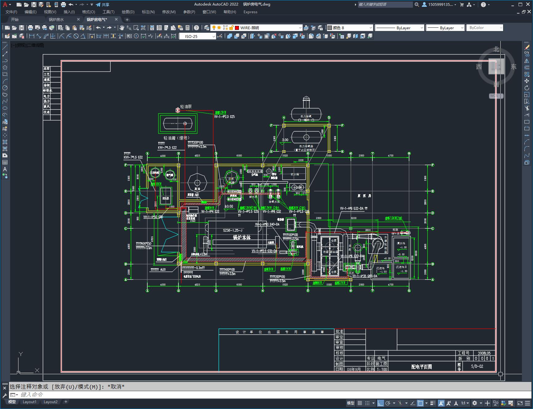The height and width of the screenshot is (409, 533).
Task: Open the first ByLayer linetype dropdown
Action: (x=422, y=28)
